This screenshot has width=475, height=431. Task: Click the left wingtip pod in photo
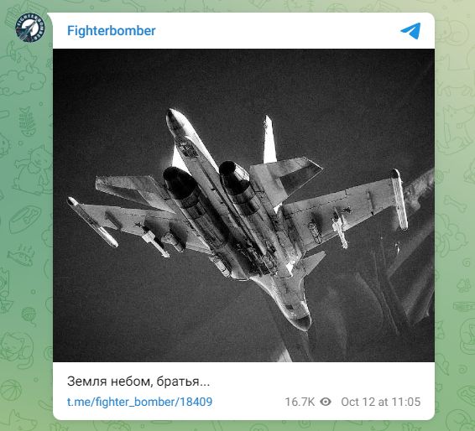point(92,221)
